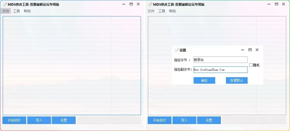
Task: Close the left MD5 window
Action: tap(138, 4)
